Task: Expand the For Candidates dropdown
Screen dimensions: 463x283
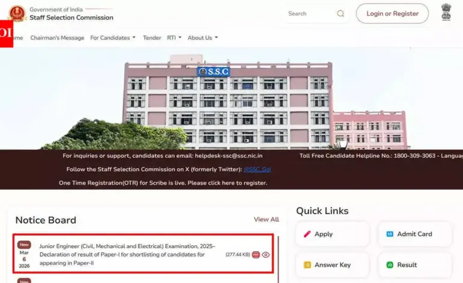Action: coord(113,38)
